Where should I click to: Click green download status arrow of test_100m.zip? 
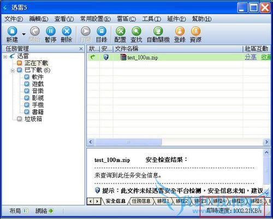(x=93, y=57)
